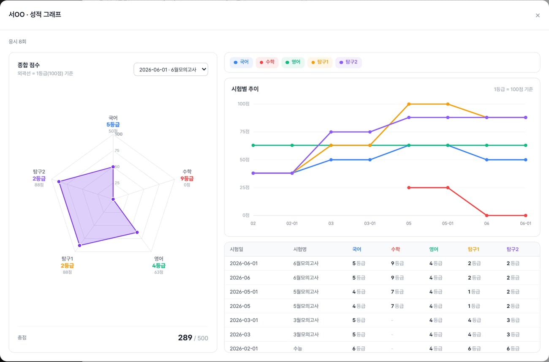Select the orange 탐구1 peak point at 05

409,104
